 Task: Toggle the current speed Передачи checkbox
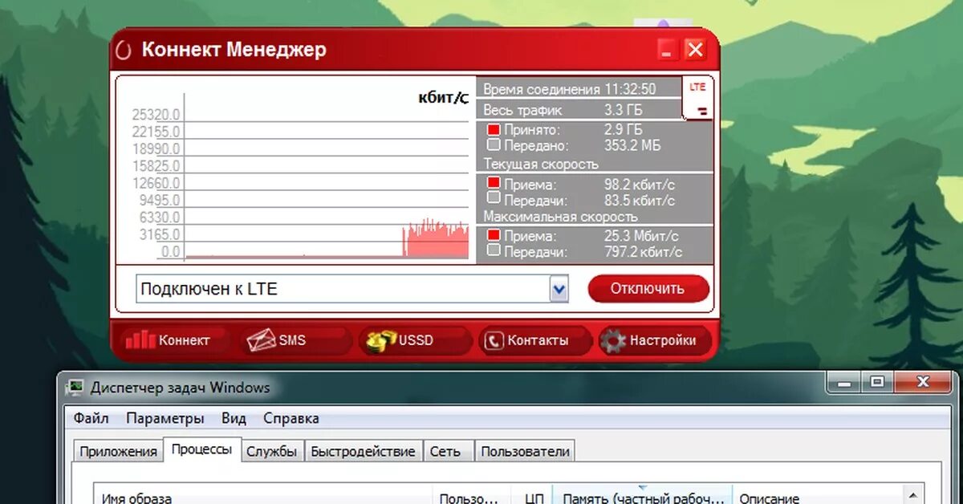[x=494, y=198]
